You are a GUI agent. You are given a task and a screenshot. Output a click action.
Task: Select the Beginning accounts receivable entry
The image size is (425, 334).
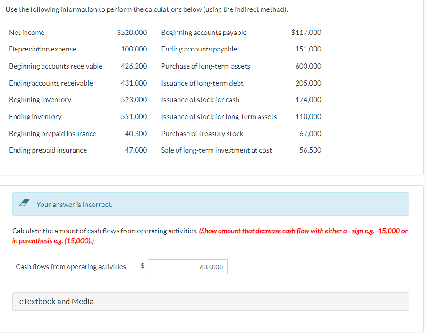56,66
